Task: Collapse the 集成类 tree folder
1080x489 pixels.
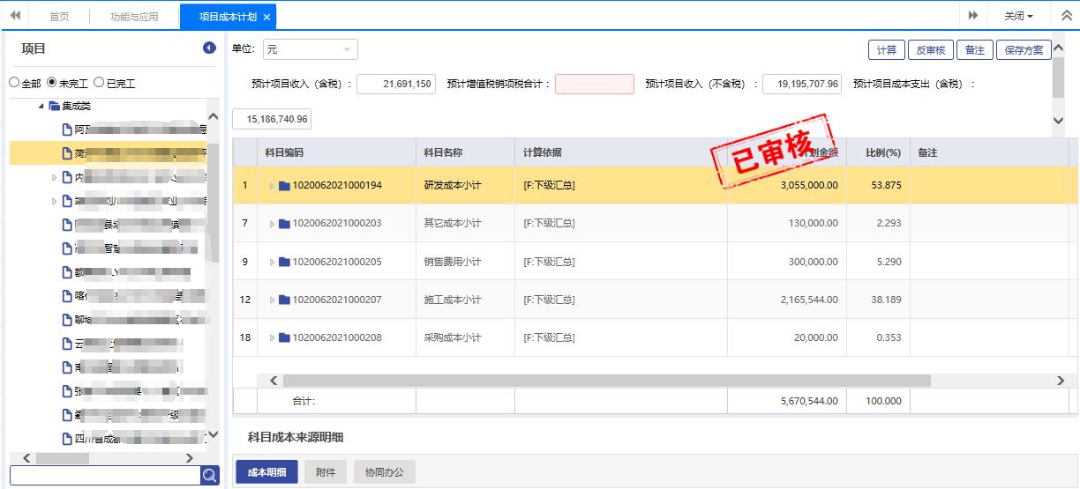Action: click(x=41, y=107)
